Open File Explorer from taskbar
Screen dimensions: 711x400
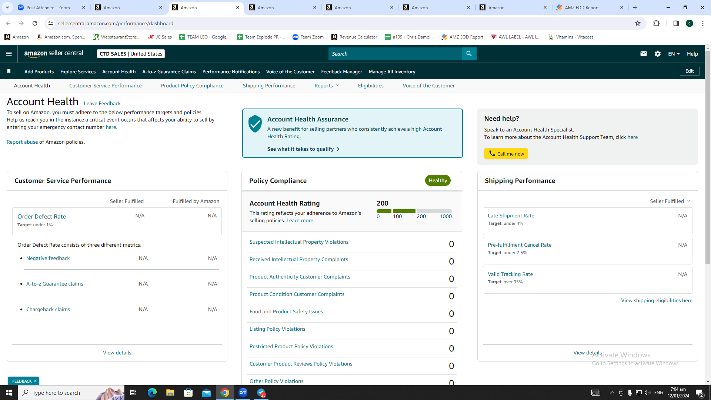tap(170, 393)
